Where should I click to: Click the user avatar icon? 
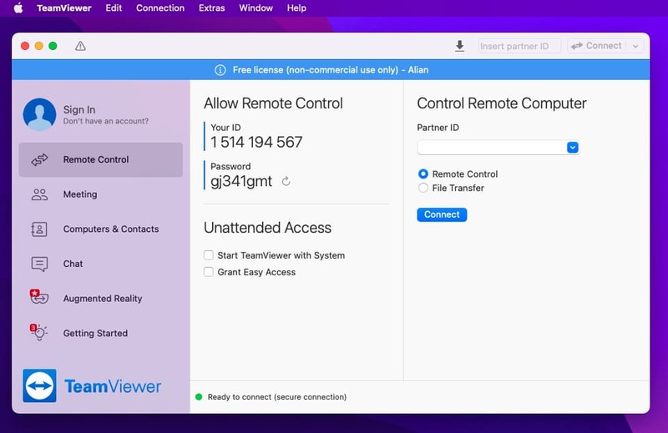[x=39, y=114]
